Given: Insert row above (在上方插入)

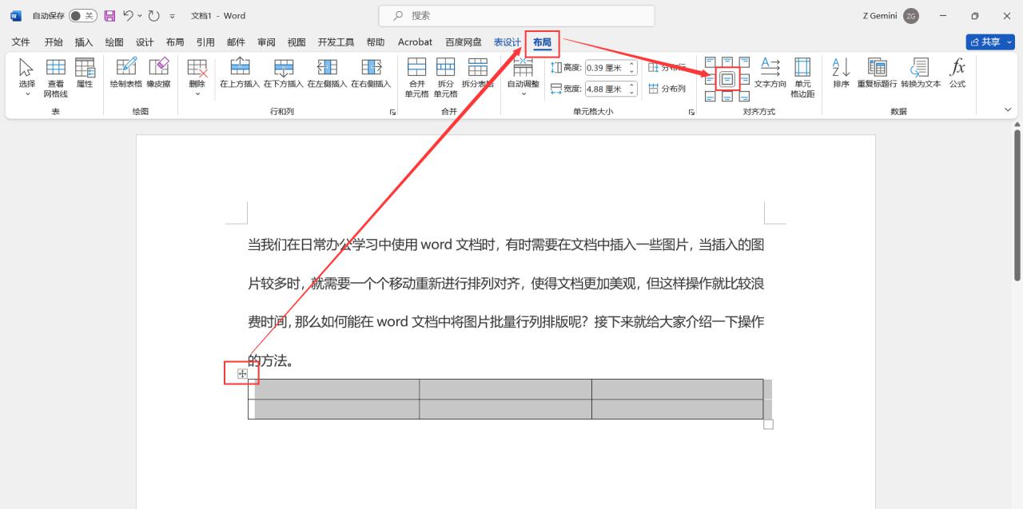Looking at the screenshot, I should point(240,73).
